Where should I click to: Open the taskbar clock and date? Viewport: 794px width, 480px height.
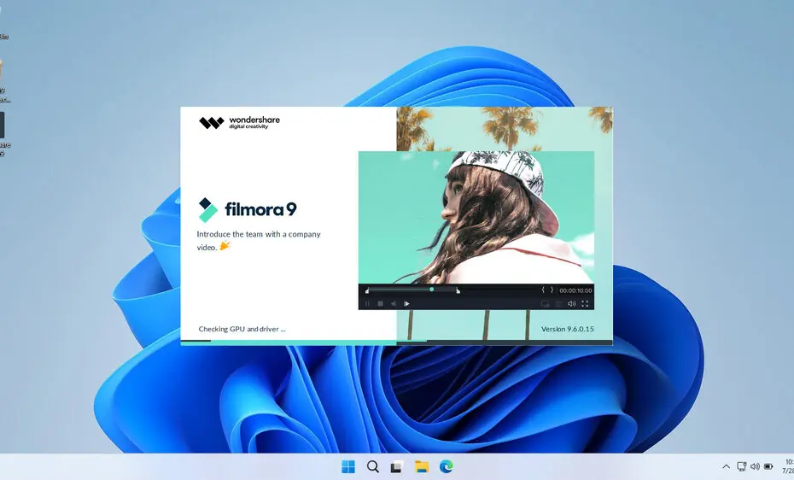coord(788,466)
